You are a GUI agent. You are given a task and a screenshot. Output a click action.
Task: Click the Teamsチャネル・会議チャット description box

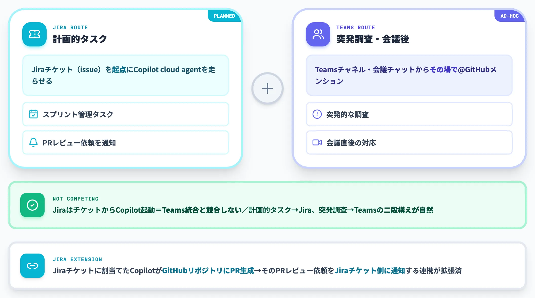[x=409, y=75]
